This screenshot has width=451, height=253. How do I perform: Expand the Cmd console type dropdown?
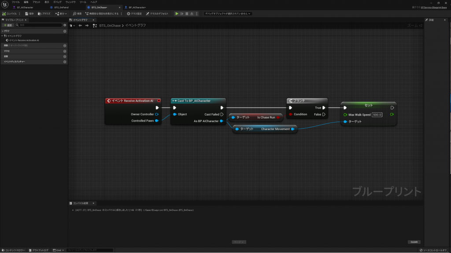(59, 250)
